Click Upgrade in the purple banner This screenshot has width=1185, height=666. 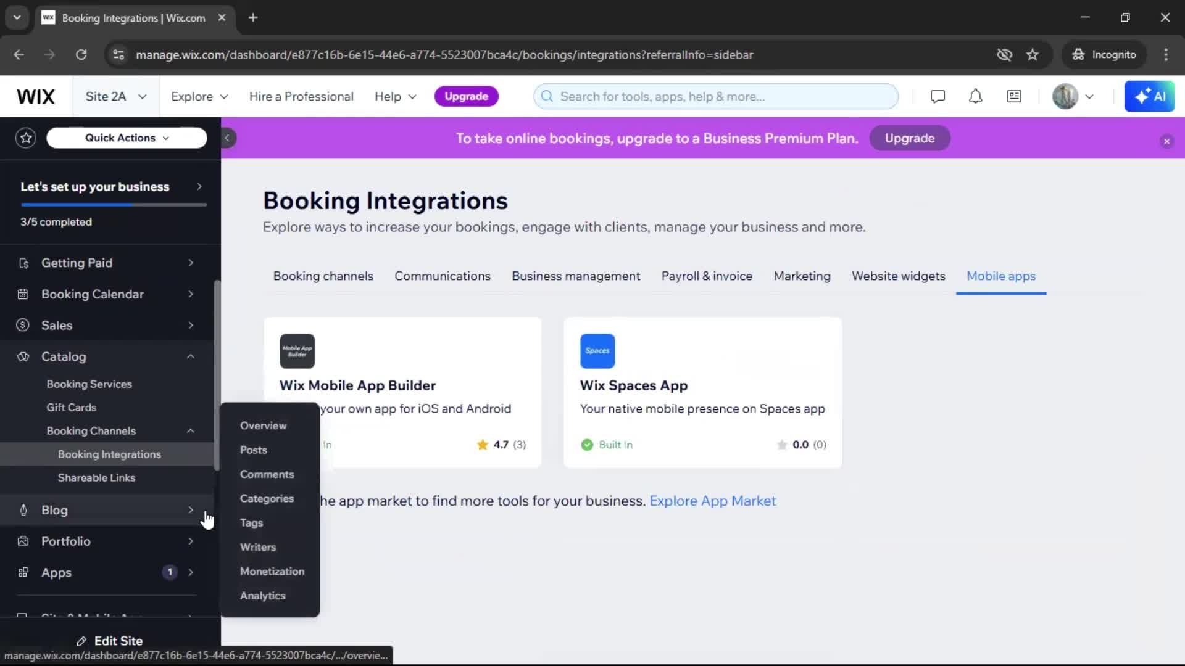point(910,138)
